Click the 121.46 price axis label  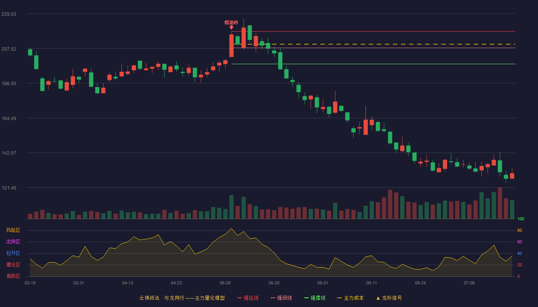[9, 188]
